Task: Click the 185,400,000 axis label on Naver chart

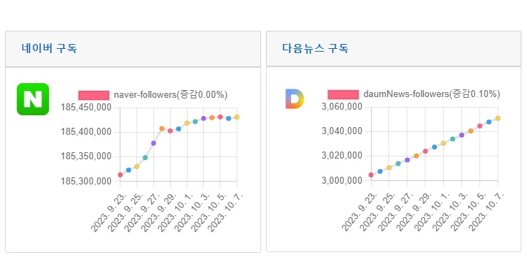Action: [x=86, y=132]
